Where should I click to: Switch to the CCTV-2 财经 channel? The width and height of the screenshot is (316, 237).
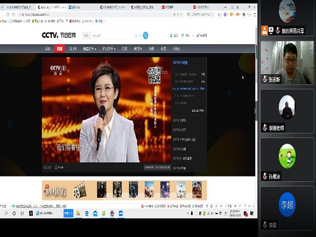[179, 120]
